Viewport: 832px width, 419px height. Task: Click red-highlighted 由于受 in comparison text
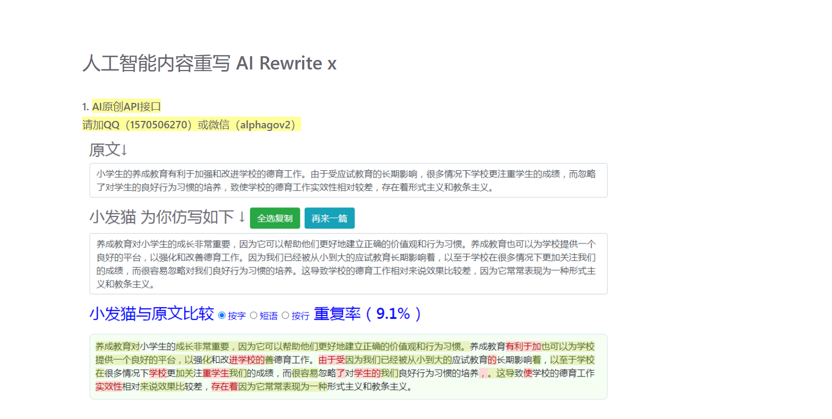click(332, 360)
